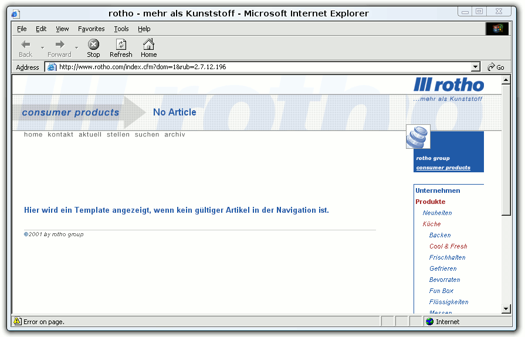Click the Forward arrow icon

pyautogui.click(x=60, y=44)
